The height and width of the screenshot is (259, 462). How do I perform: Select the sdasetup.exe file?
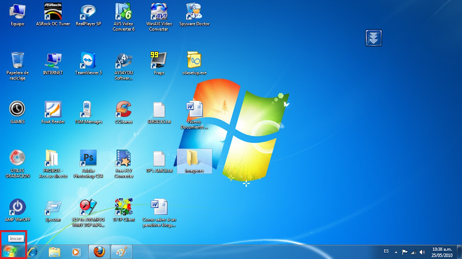(x=194, y=64)
